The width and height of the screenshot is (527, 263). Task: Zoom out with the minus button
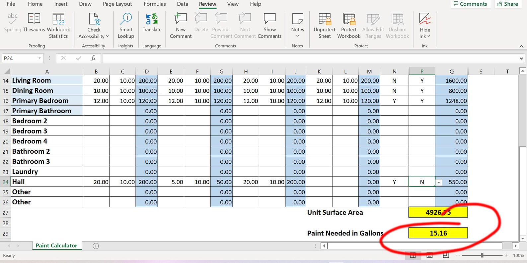coord(458,255)
